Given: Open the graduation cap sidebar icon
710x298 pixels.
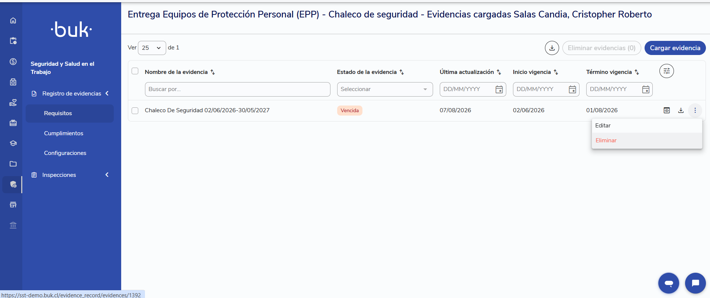Looking at the screenshot, I should (13, 143).
